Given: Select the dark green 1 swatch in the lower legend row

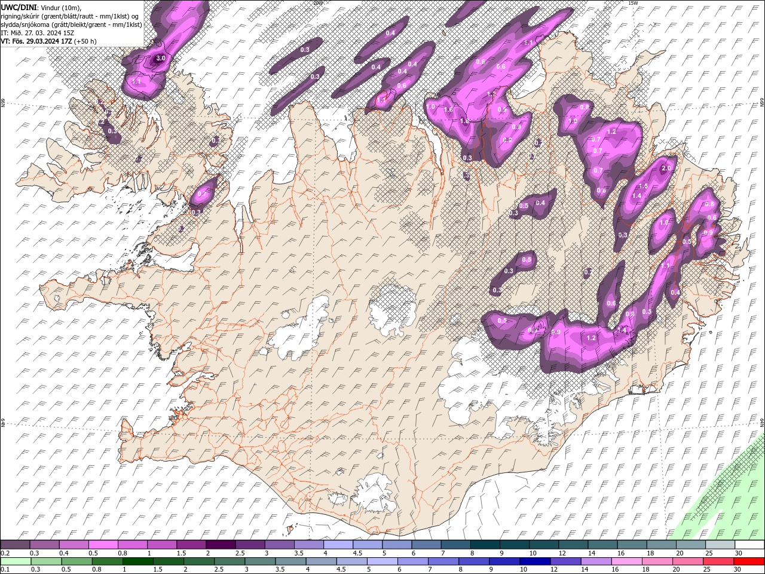Looking at the screenshot, I should point(138,561).
